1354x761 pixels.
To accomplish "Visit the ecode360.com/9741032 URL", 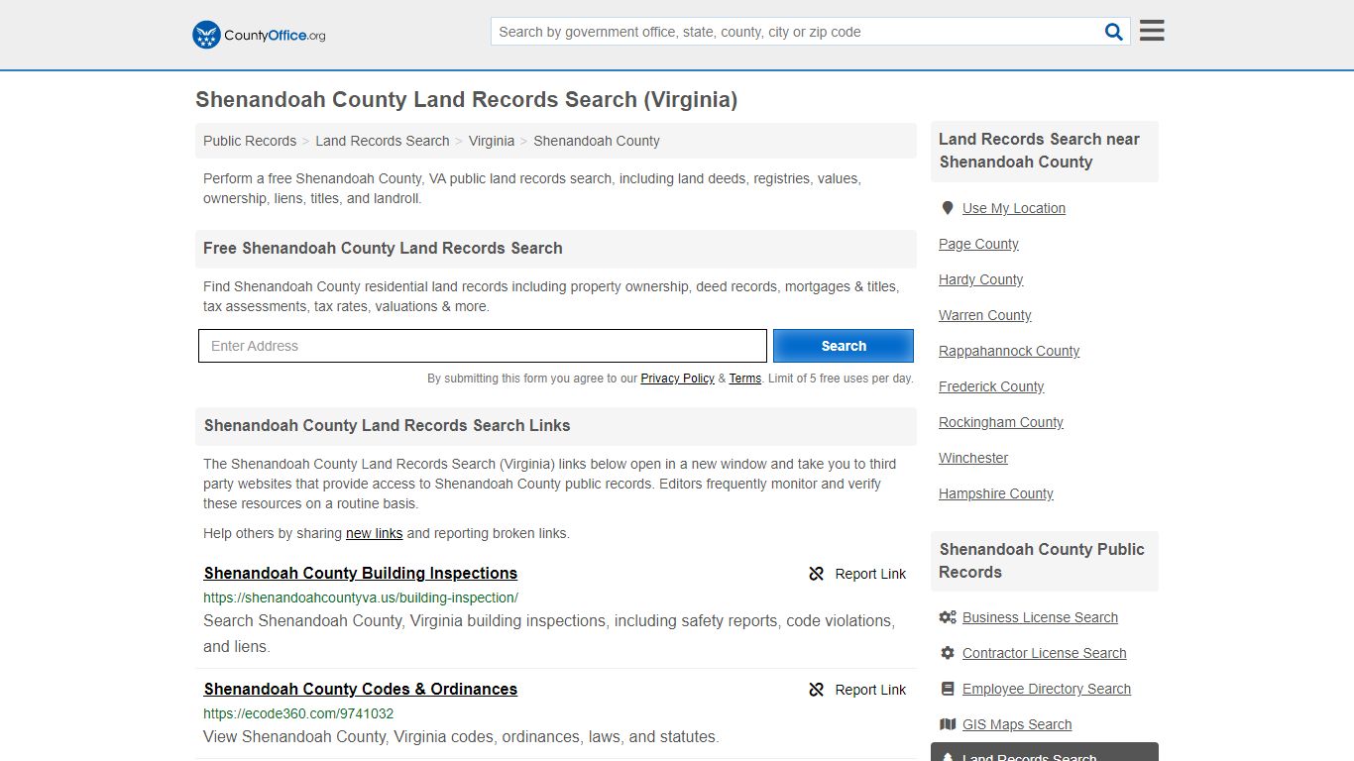I will coord(298,713).
